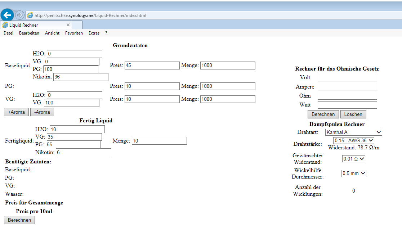Open the Wickelhilfe Durchmesser dropdown
This screenshot has height=239, width=402.
[353, 173]
